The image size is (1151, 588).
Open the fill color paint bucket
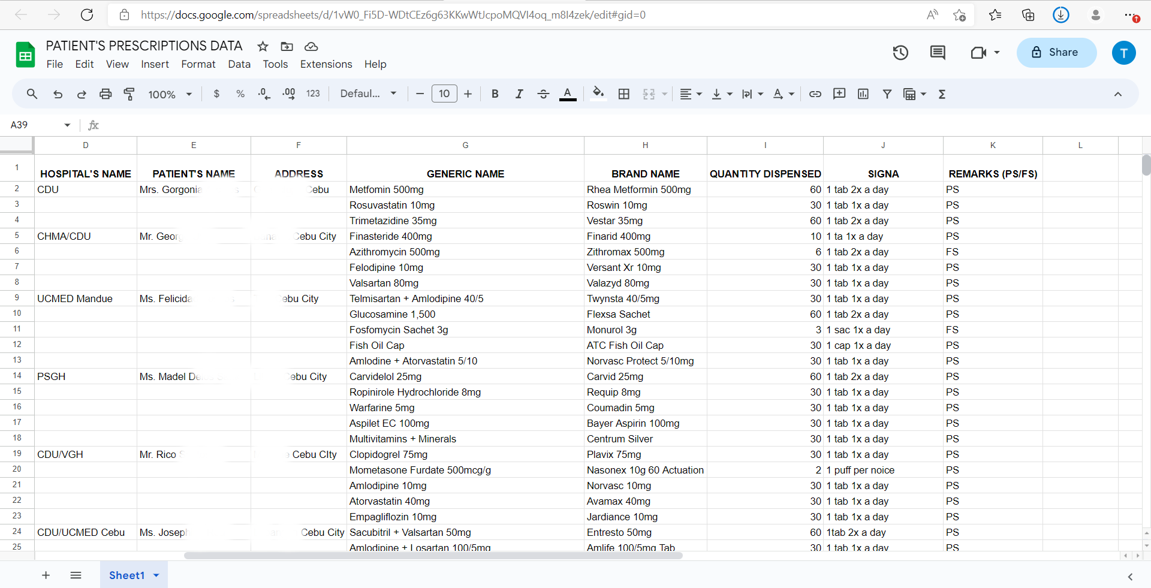(598, 94)
